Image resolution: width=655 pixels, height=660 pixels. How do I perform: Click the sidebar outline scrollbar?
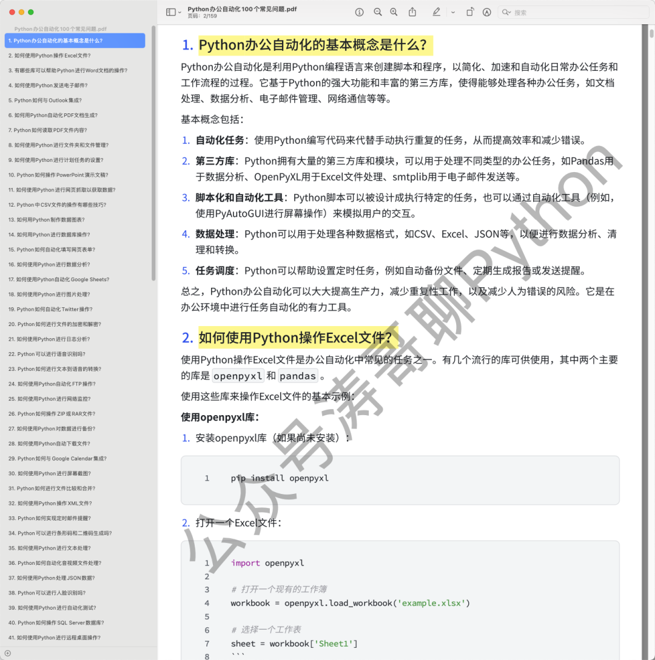[154, 153]
